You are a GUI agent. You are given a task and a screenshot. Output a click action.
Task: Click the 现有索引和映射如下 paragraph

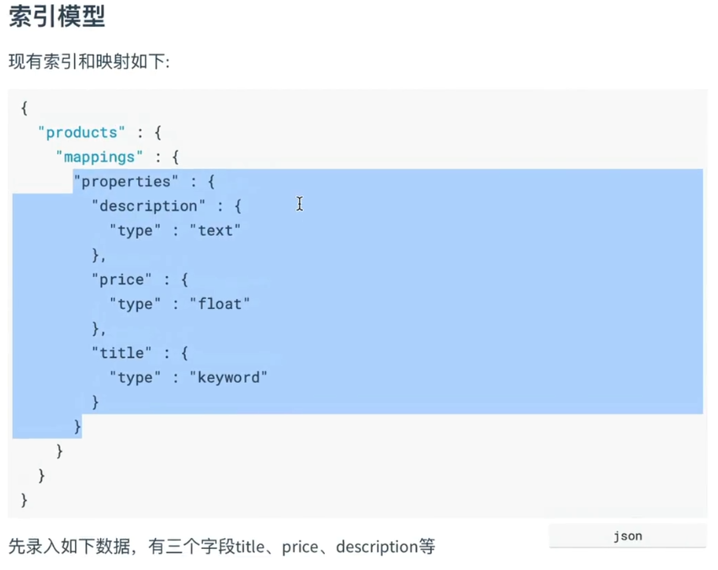pyautogui.click(x=89, y=61)
